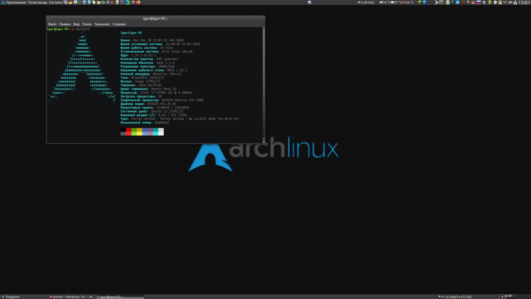Click the 56 °C temperature sensor
This screenshot has width=531, height=299.
(x=408, y=2)
